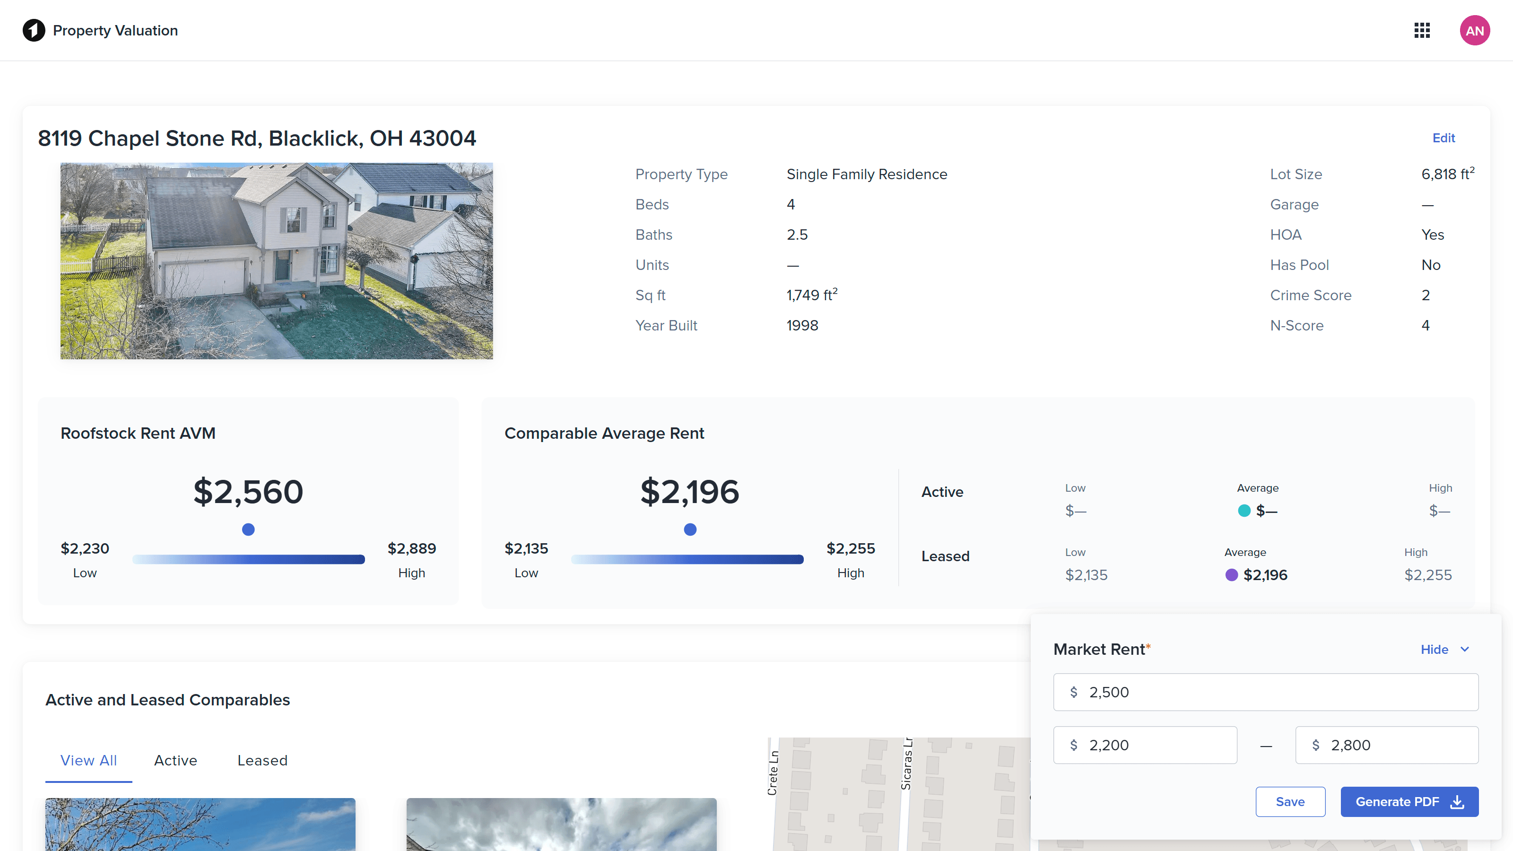Collapse Market Rent panel with chevron
Screen dimensions: 1513x851
[1465, 650]
